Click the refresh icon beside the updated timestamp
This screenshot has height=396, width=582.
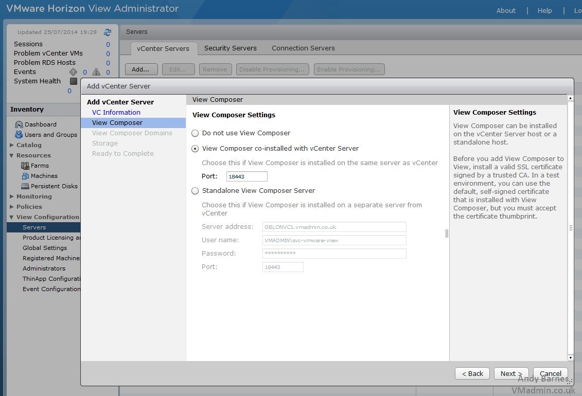click(x=108, y=32)
